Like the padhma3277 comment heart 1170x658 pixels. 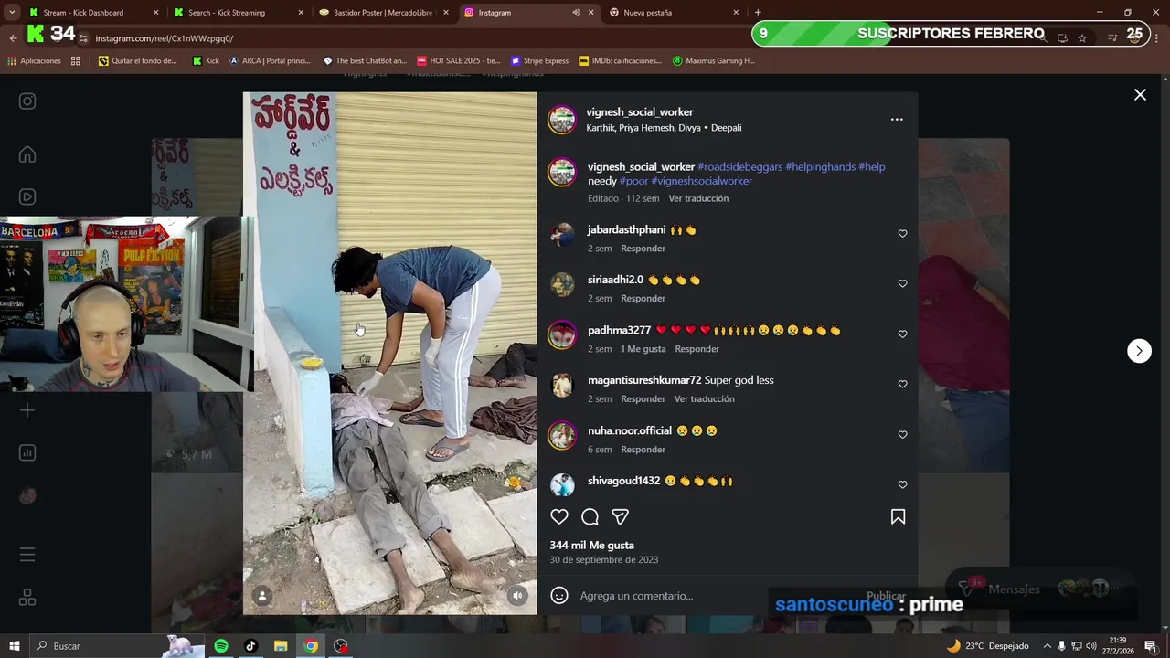click(902, 334)
